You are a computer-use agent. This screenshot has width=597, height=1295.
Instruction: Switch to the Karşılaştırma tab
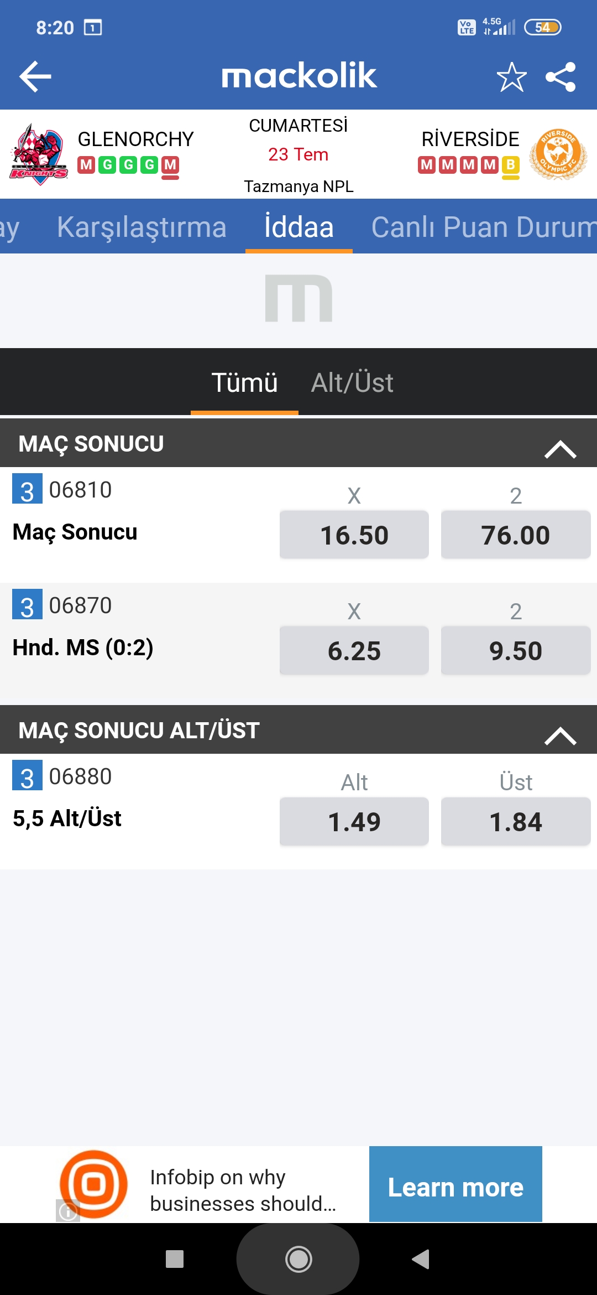pos(142,227)
